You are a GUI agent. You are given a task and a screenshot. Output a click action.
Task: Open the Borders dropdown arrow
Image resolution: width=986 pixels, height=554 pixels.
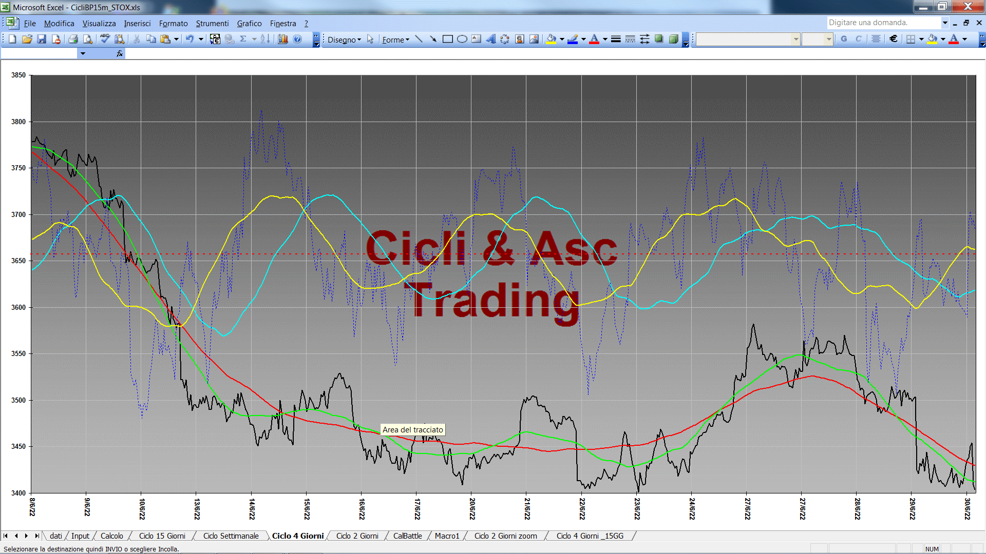click(x=921, y=39)
